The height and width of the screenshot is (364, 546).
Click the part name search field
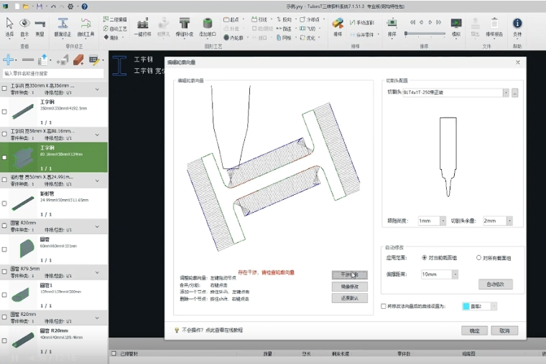pyautogui.click(x=54, y=73)
